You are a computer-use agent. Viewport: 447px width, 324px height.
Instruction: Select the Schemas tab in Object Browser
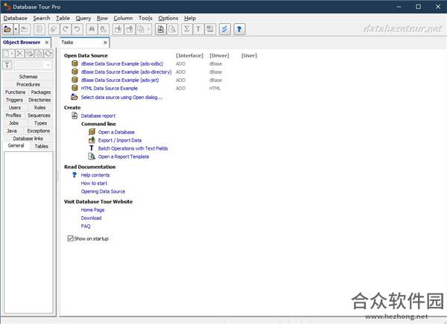click(28, 77)
